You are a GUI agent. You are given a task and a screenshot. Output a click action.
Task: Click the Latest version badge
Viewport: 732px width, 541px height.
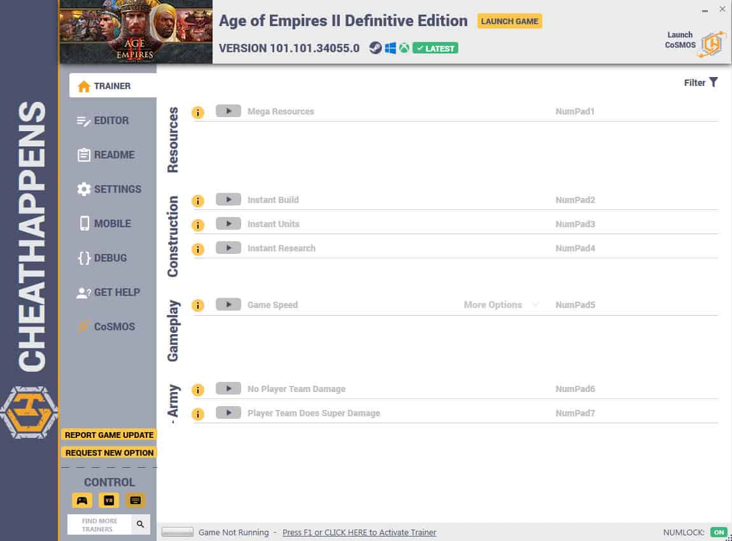point(435,48)
